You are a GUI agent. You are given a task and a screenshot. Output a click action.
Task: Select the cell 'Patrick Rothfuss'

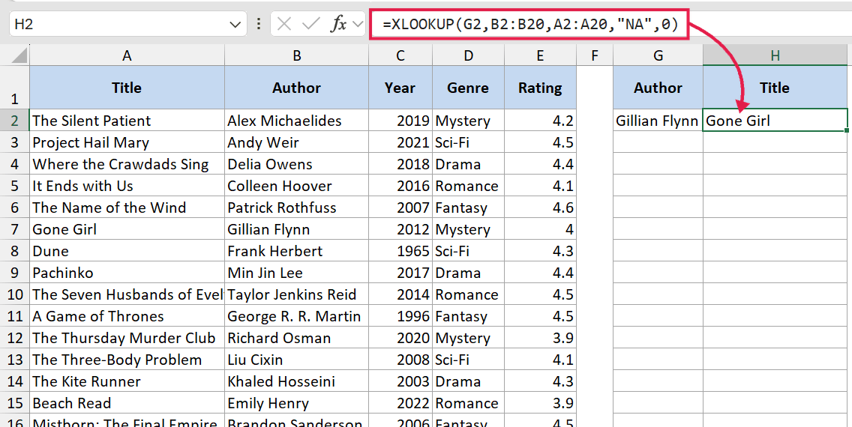click(297, 208)
